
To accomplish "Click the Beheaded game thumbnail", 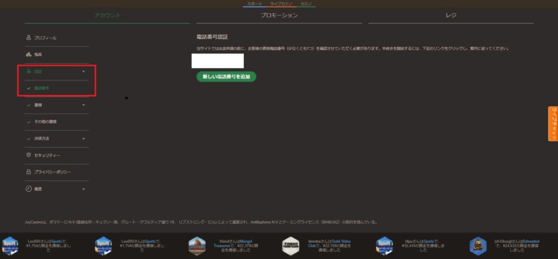I will tap(478, 246).
